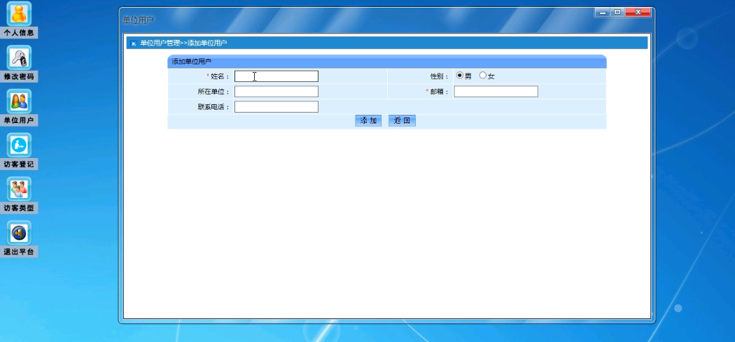The image size is (735, 342).
Task: Close the 单位用户 window
Action: pos(638,13)
